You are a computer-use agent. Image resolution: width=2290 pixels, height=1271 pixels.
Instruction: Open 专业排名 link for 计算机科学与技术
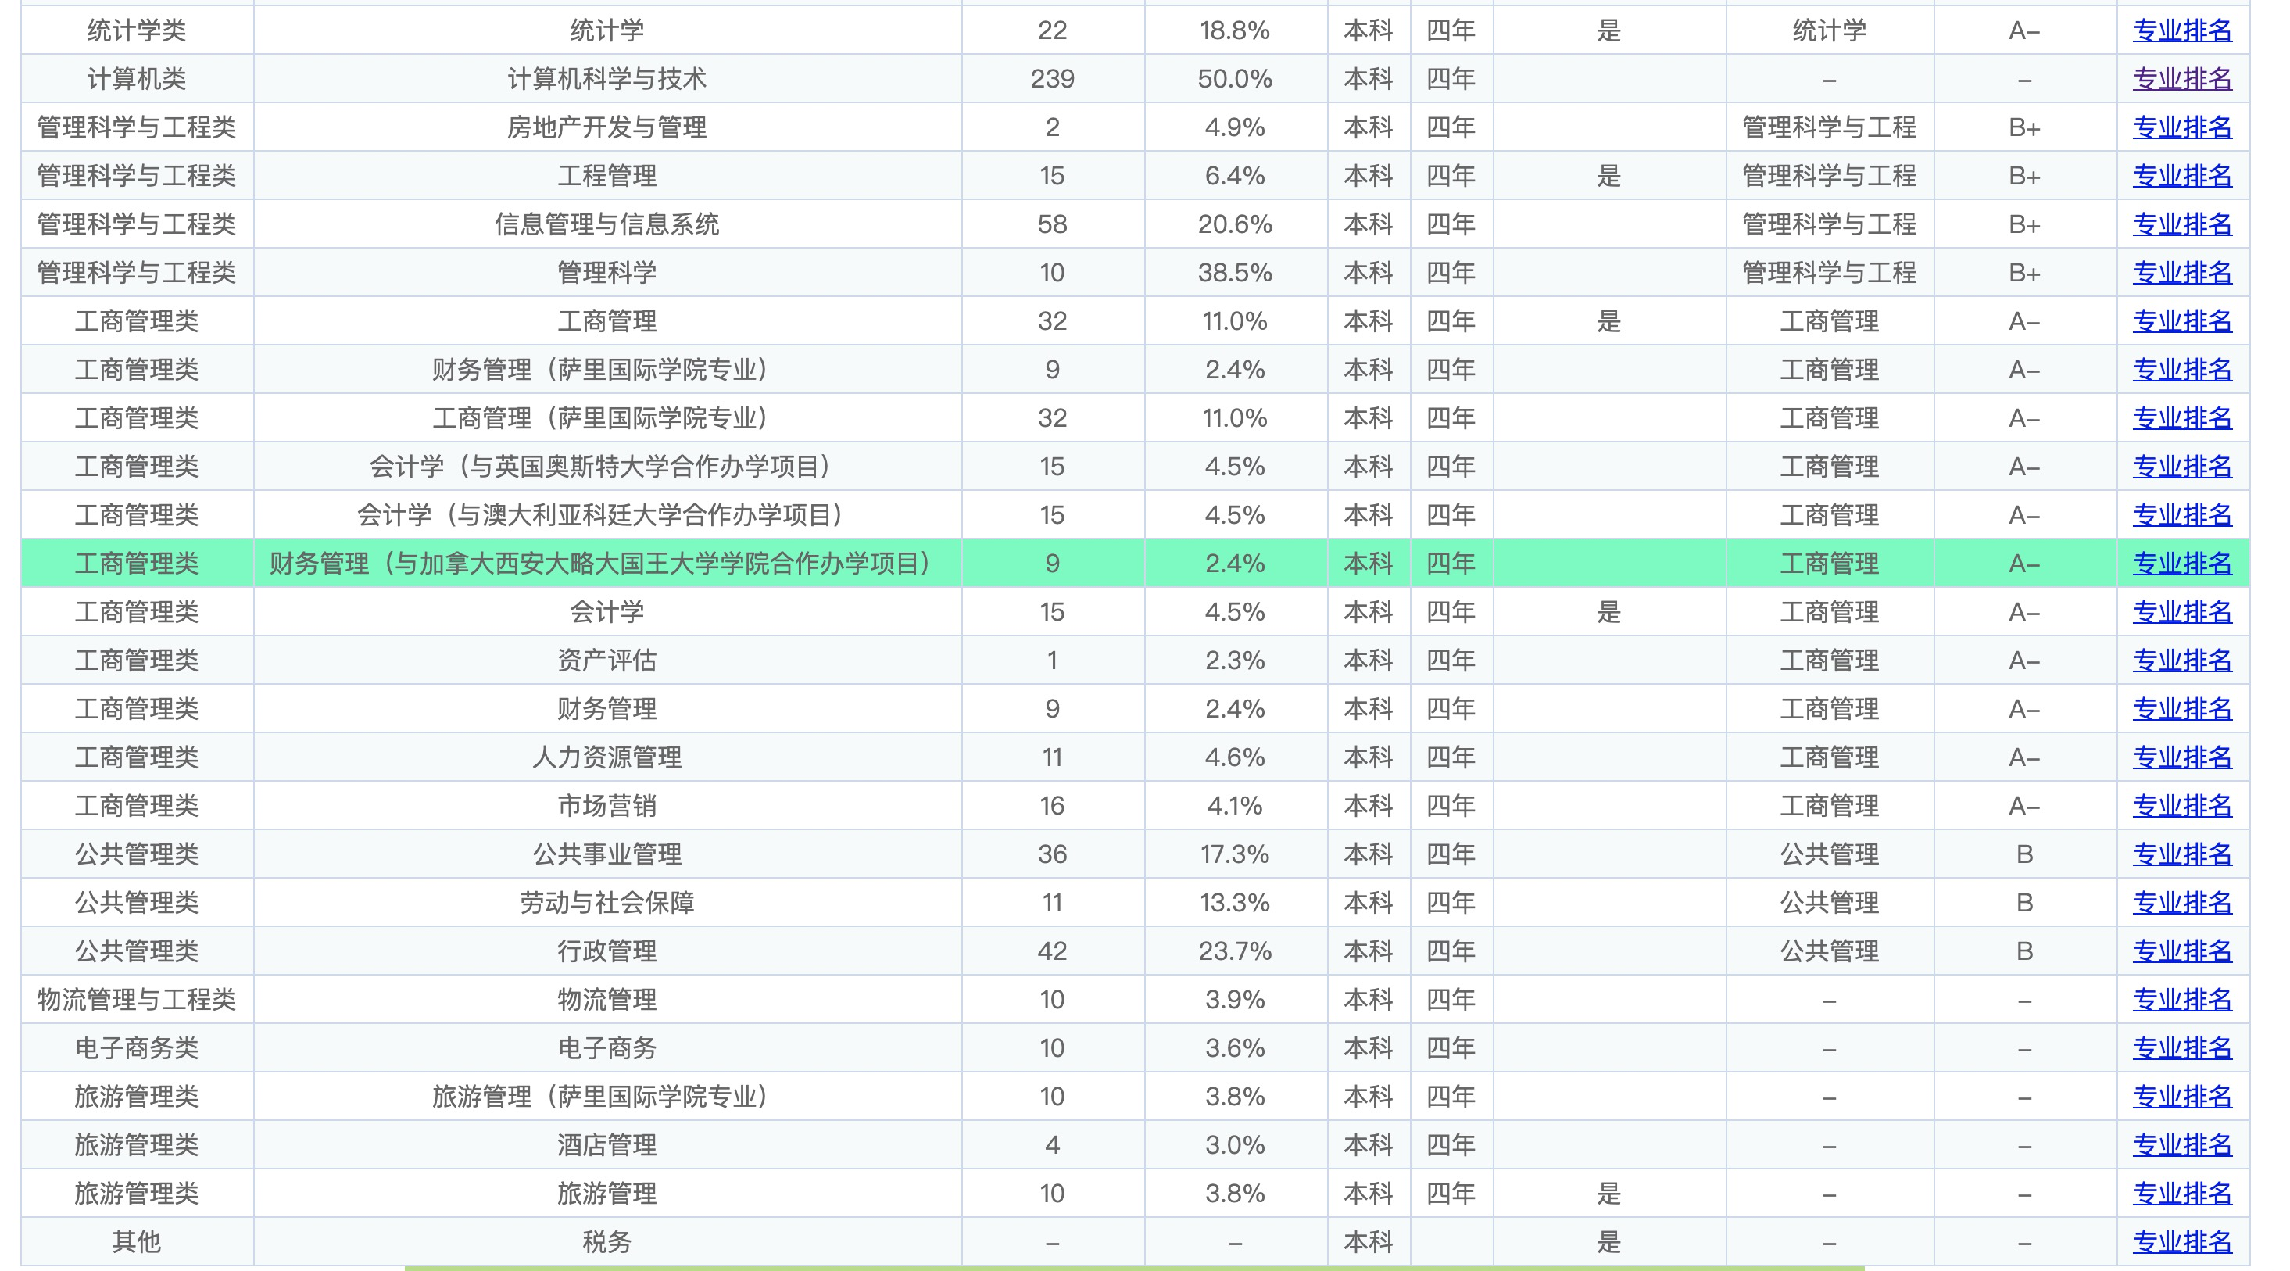coord(2181,79)
